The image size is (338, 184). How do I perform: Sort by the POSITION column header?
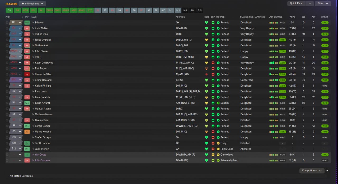click(x=180, y=17)
